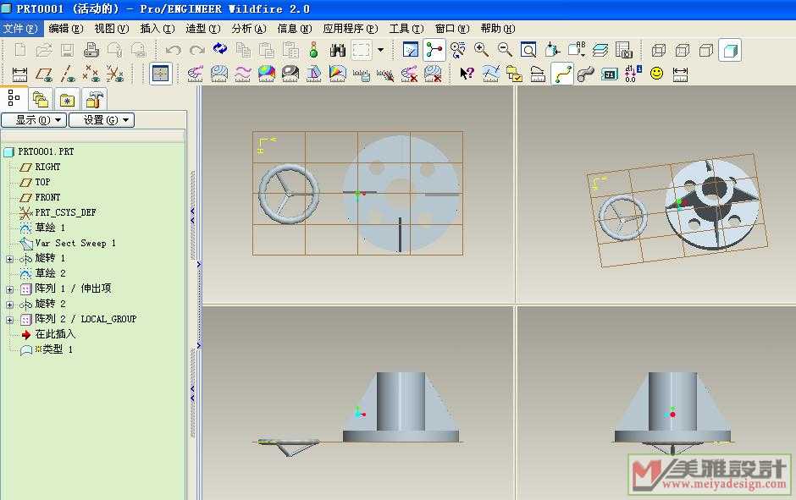This screenshot has width=796, height=500.
Task: Click the Zoom In magnifier
Action: point(482,50)
